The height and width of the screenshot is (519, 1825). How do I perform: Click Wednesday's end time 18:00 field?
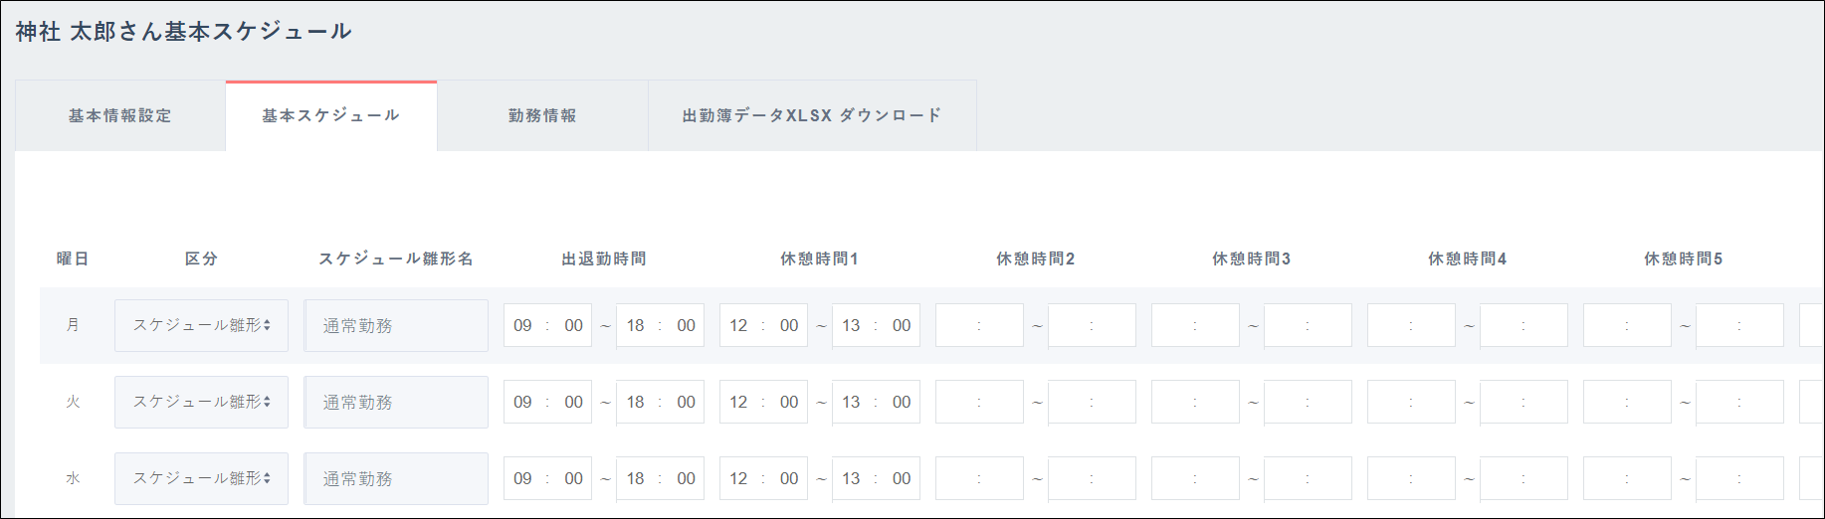[x=660, y=478]
